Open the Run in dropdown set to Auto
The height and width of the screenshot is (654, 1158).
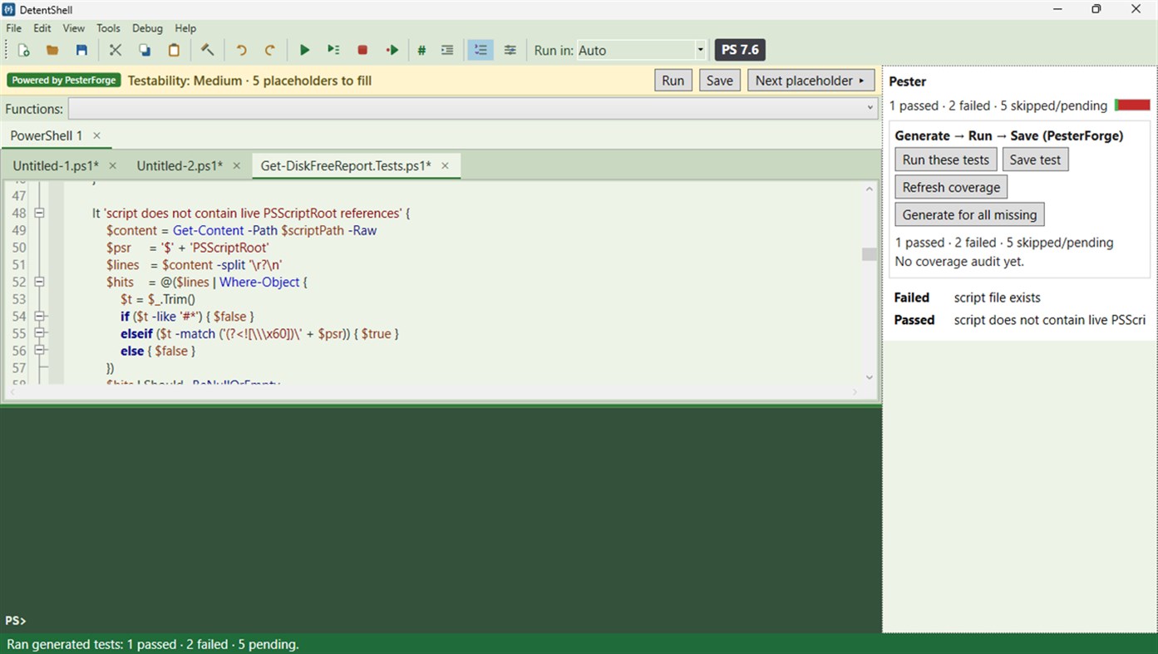[x=642, y=50]
